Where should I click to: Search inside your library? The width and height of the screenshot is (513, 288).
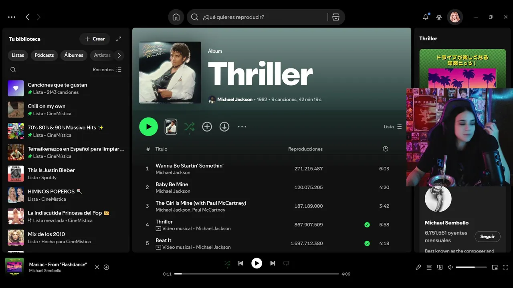(x=13, y=70)
